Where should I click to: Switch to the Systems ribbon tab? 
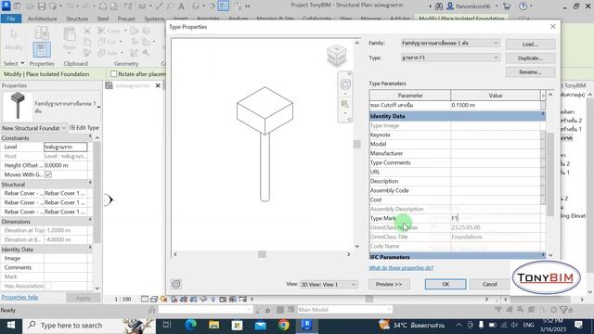(154, 19)
